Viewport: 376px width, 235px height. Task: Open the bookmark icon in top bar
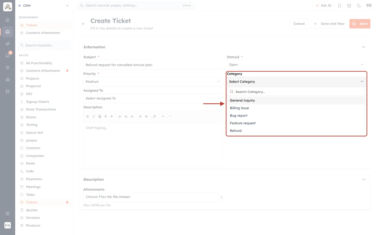tap(339, 5)
